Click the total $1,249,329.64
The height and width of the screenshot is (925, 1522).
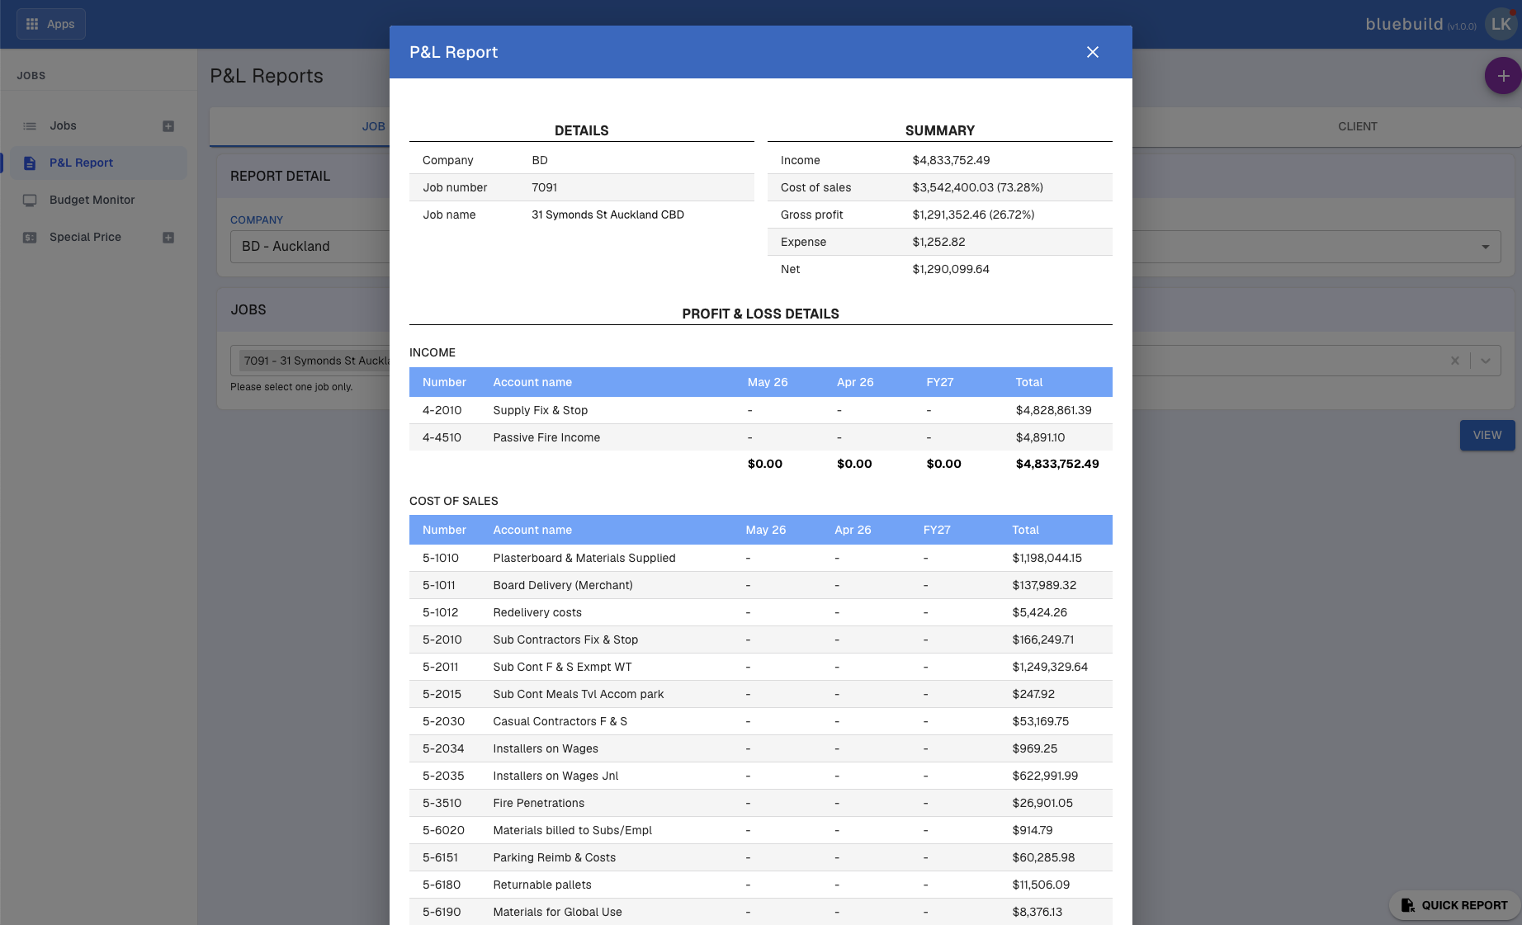(1050, 667)
